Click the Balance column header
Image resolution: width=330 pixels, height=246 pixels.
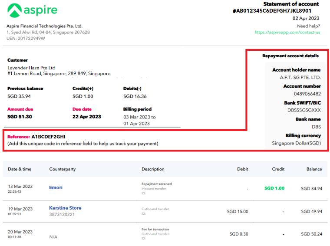point(314,169)
